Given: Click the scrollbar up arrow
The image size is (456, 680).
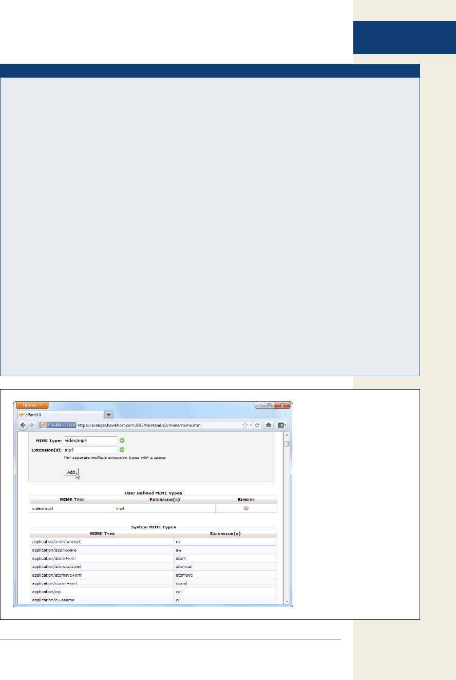Looking at the screenshot, I should 287,436.
